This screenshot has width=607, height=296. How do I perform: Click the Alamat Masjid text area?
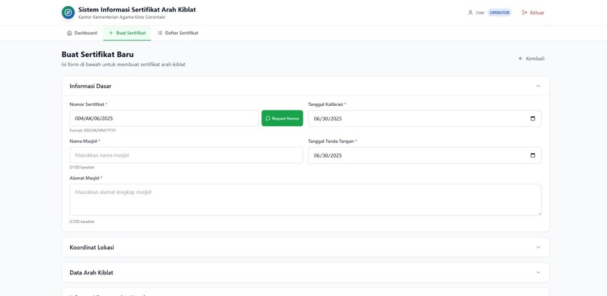click(x=306, y=199)
